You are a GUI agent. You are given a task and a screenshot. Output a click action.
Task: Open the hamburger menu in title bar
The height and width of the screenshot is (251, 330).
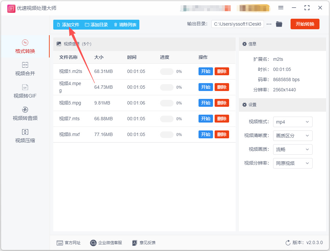coord(281,8)
